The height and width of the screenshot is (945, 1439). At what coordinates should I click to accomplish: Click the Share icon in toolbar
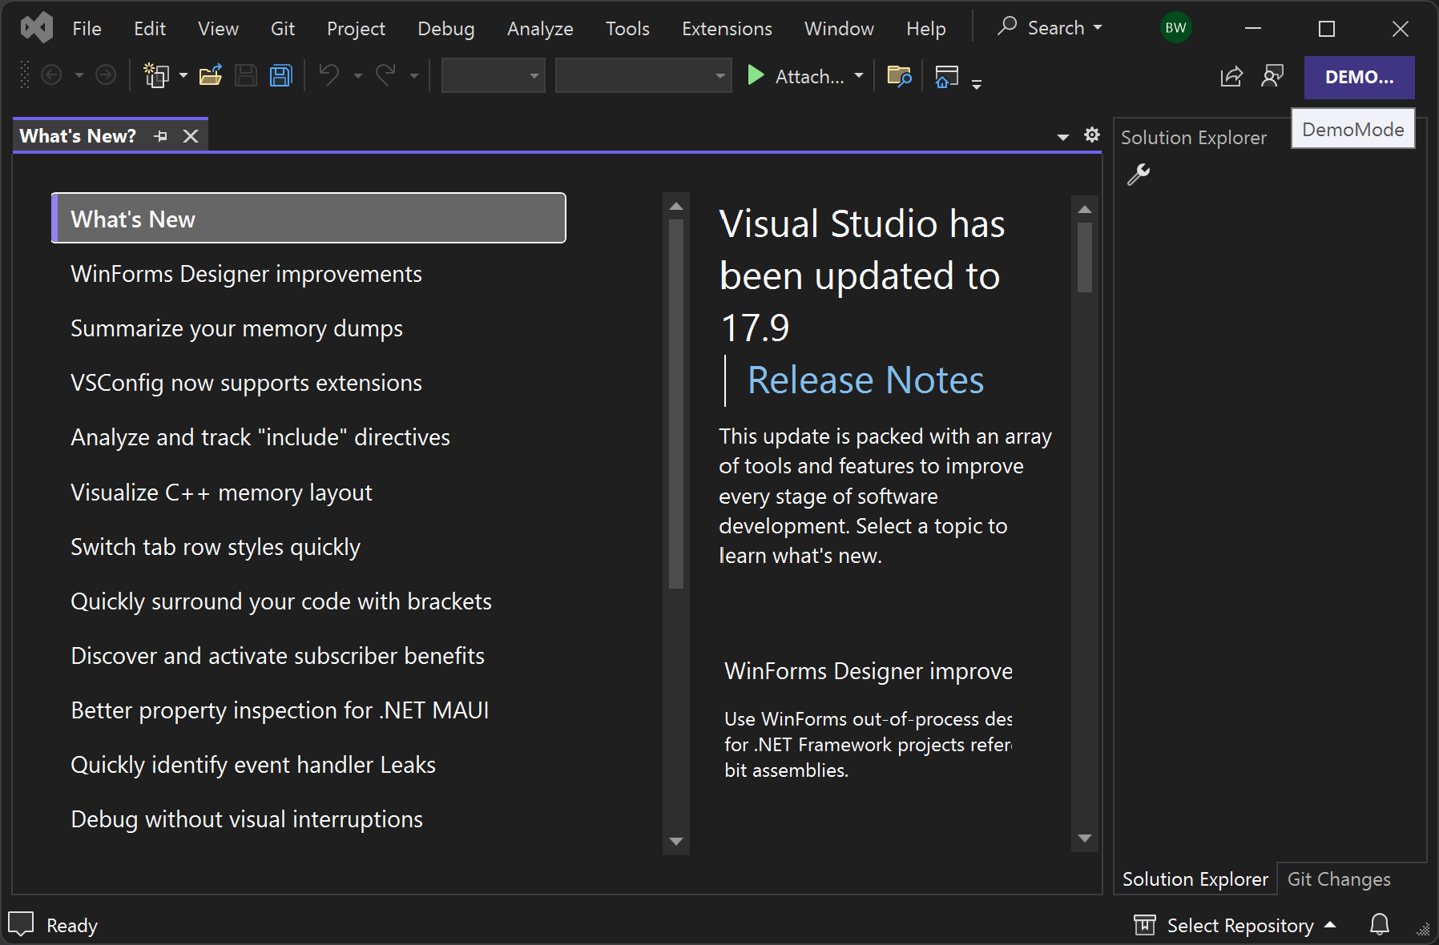(1231, 76)
